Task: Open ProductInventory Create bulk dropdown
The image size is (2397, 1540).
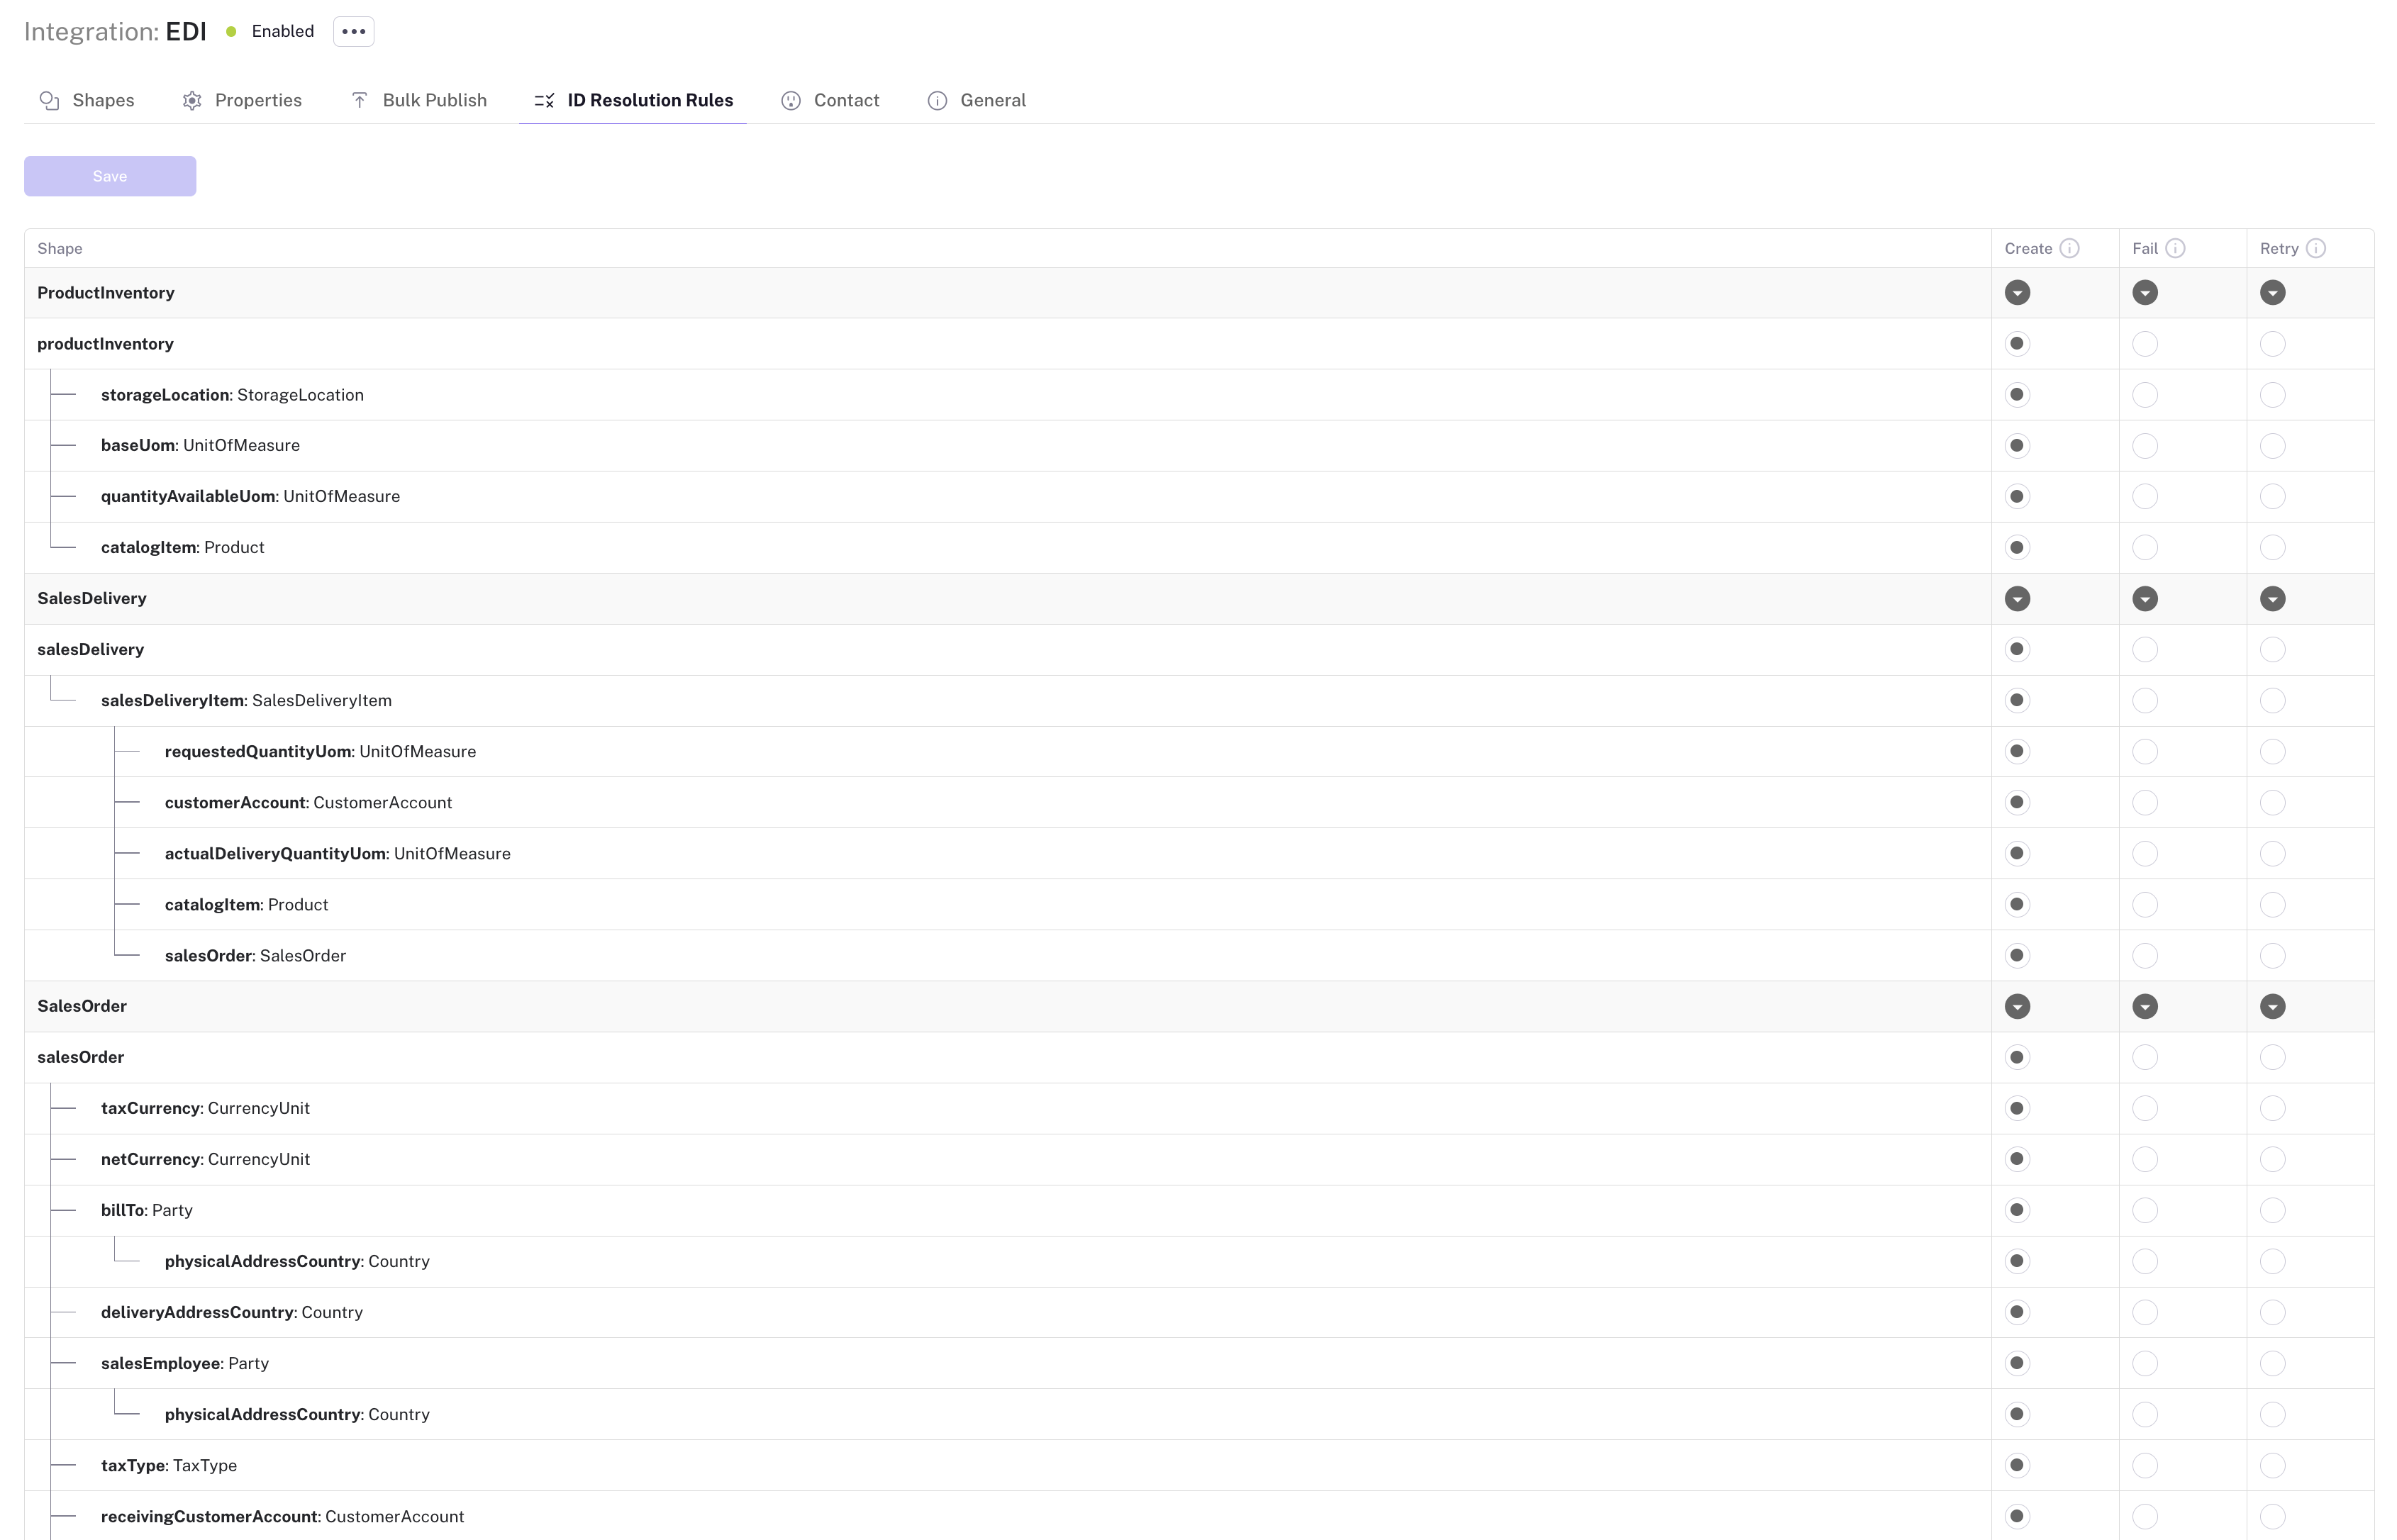Action: [x=2017, y=293]
